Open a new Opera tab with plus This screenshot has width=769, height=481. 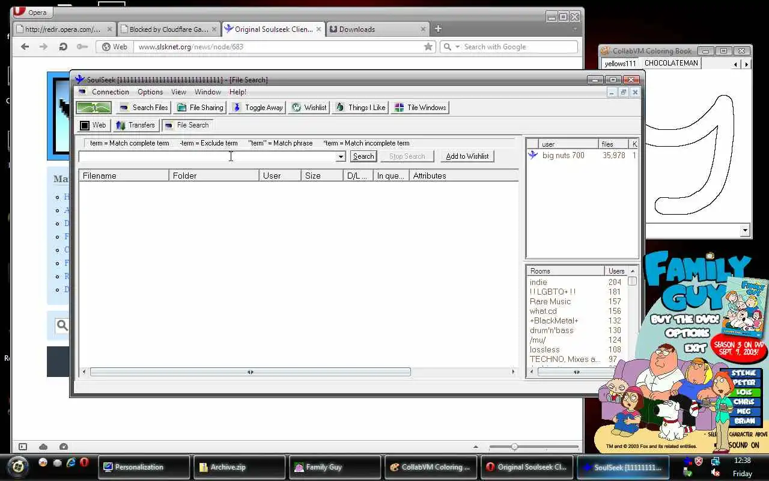[x=438, y=28]
